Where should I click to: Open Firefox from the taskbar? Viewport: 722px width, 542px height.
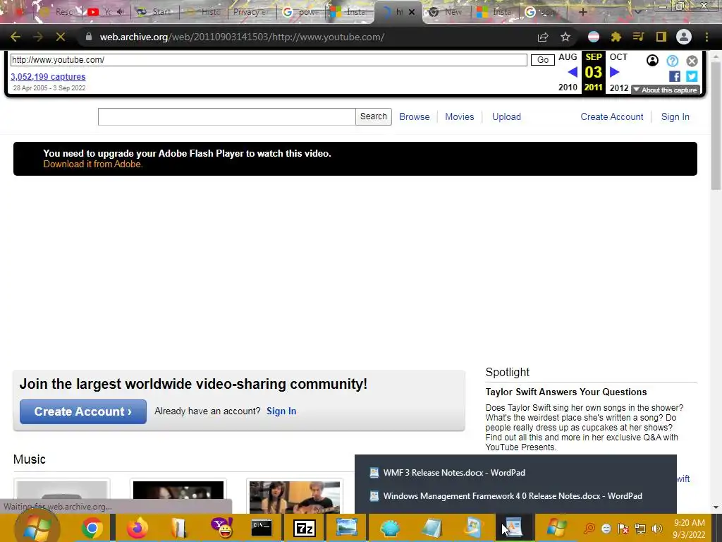pyautogui.click(x=137, y=528)
